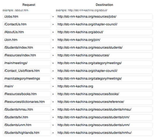Image resolution: width=156 pixels, height=137 pixels.
Task: Select the /main/category/meetings request field
Action: coord(27,79)
